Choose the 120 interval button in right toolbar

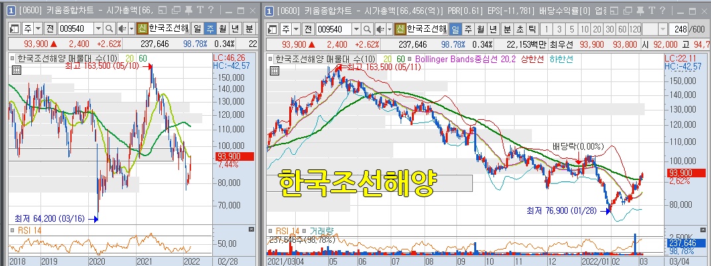click(635, 29)
